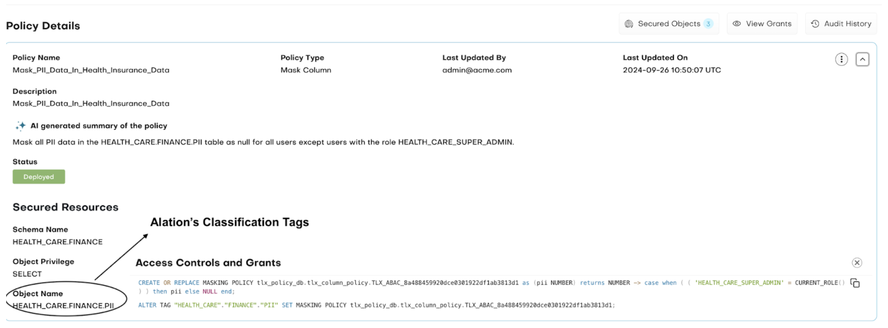
Task: Click the eye icon in View Grants
Action: click(737, 24)
